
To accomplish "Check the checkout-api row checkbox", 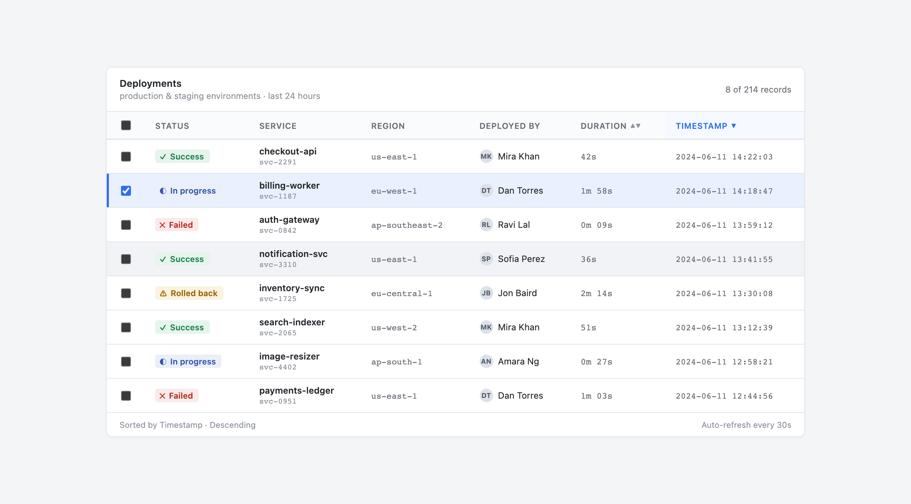I will (x=126, y=156).
